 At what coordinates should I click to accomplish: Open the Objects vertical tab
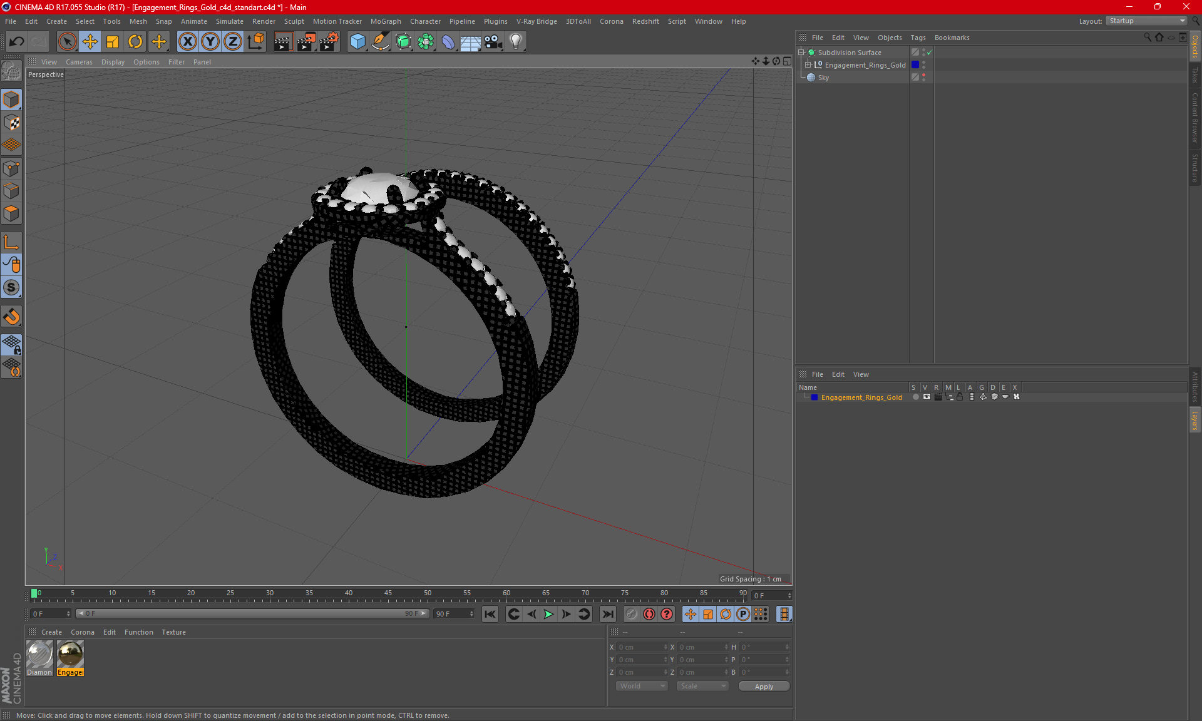click(x=1195, y=46)
